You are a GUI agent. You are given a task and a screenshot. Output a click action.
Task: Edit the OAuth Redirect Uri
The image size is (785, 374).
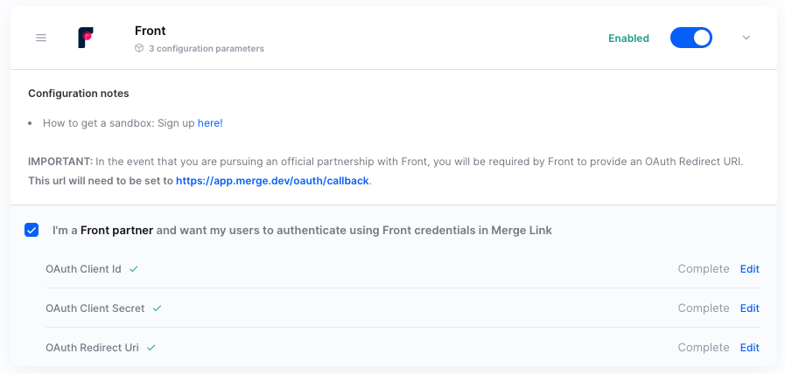[x=749, y=348]
